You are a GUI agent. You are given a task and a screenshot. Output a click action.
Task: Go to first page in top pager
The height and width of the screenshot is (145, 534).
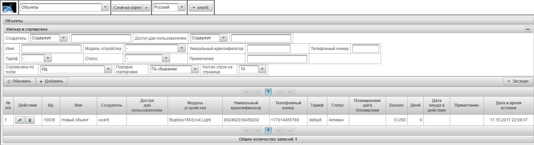(x=246, y=92)
